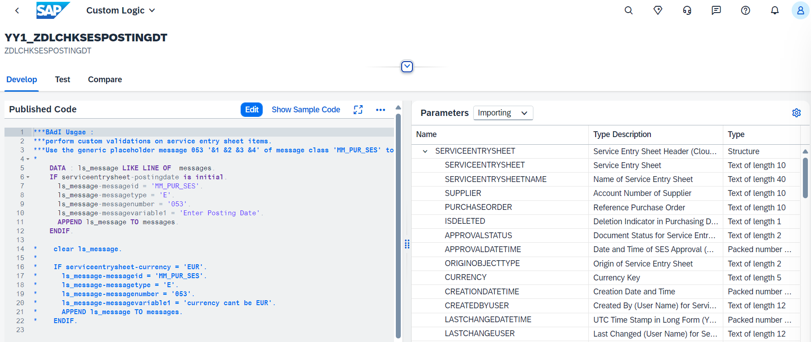Click Show Sample Code
This screenshot has height=342, width=811.
[x=306, y=110]
